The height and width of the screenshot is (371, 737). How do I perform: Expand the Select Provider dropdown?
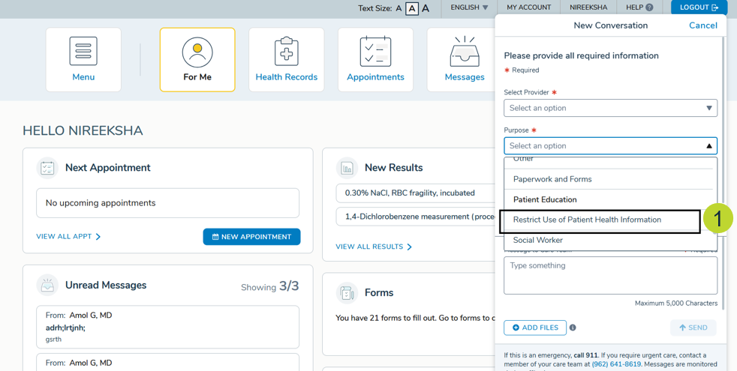610,108
